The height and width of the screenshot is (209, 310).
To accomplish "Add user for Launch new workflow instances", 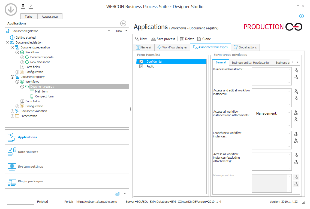I will 296,134.
